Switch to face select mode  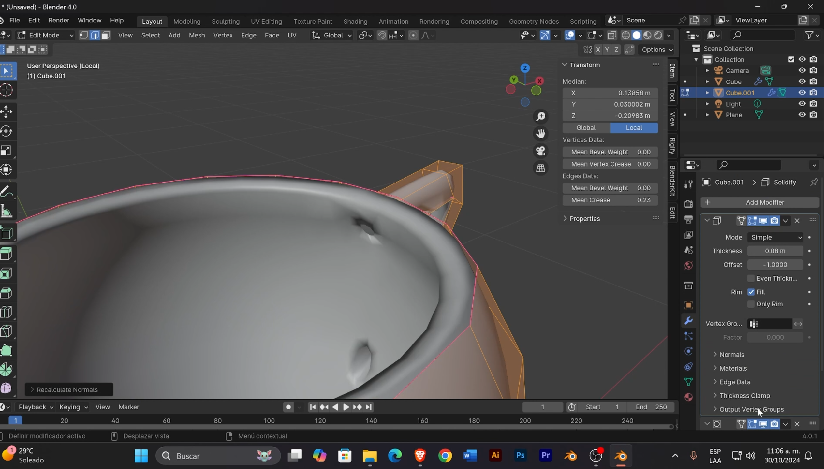(105, 35)
